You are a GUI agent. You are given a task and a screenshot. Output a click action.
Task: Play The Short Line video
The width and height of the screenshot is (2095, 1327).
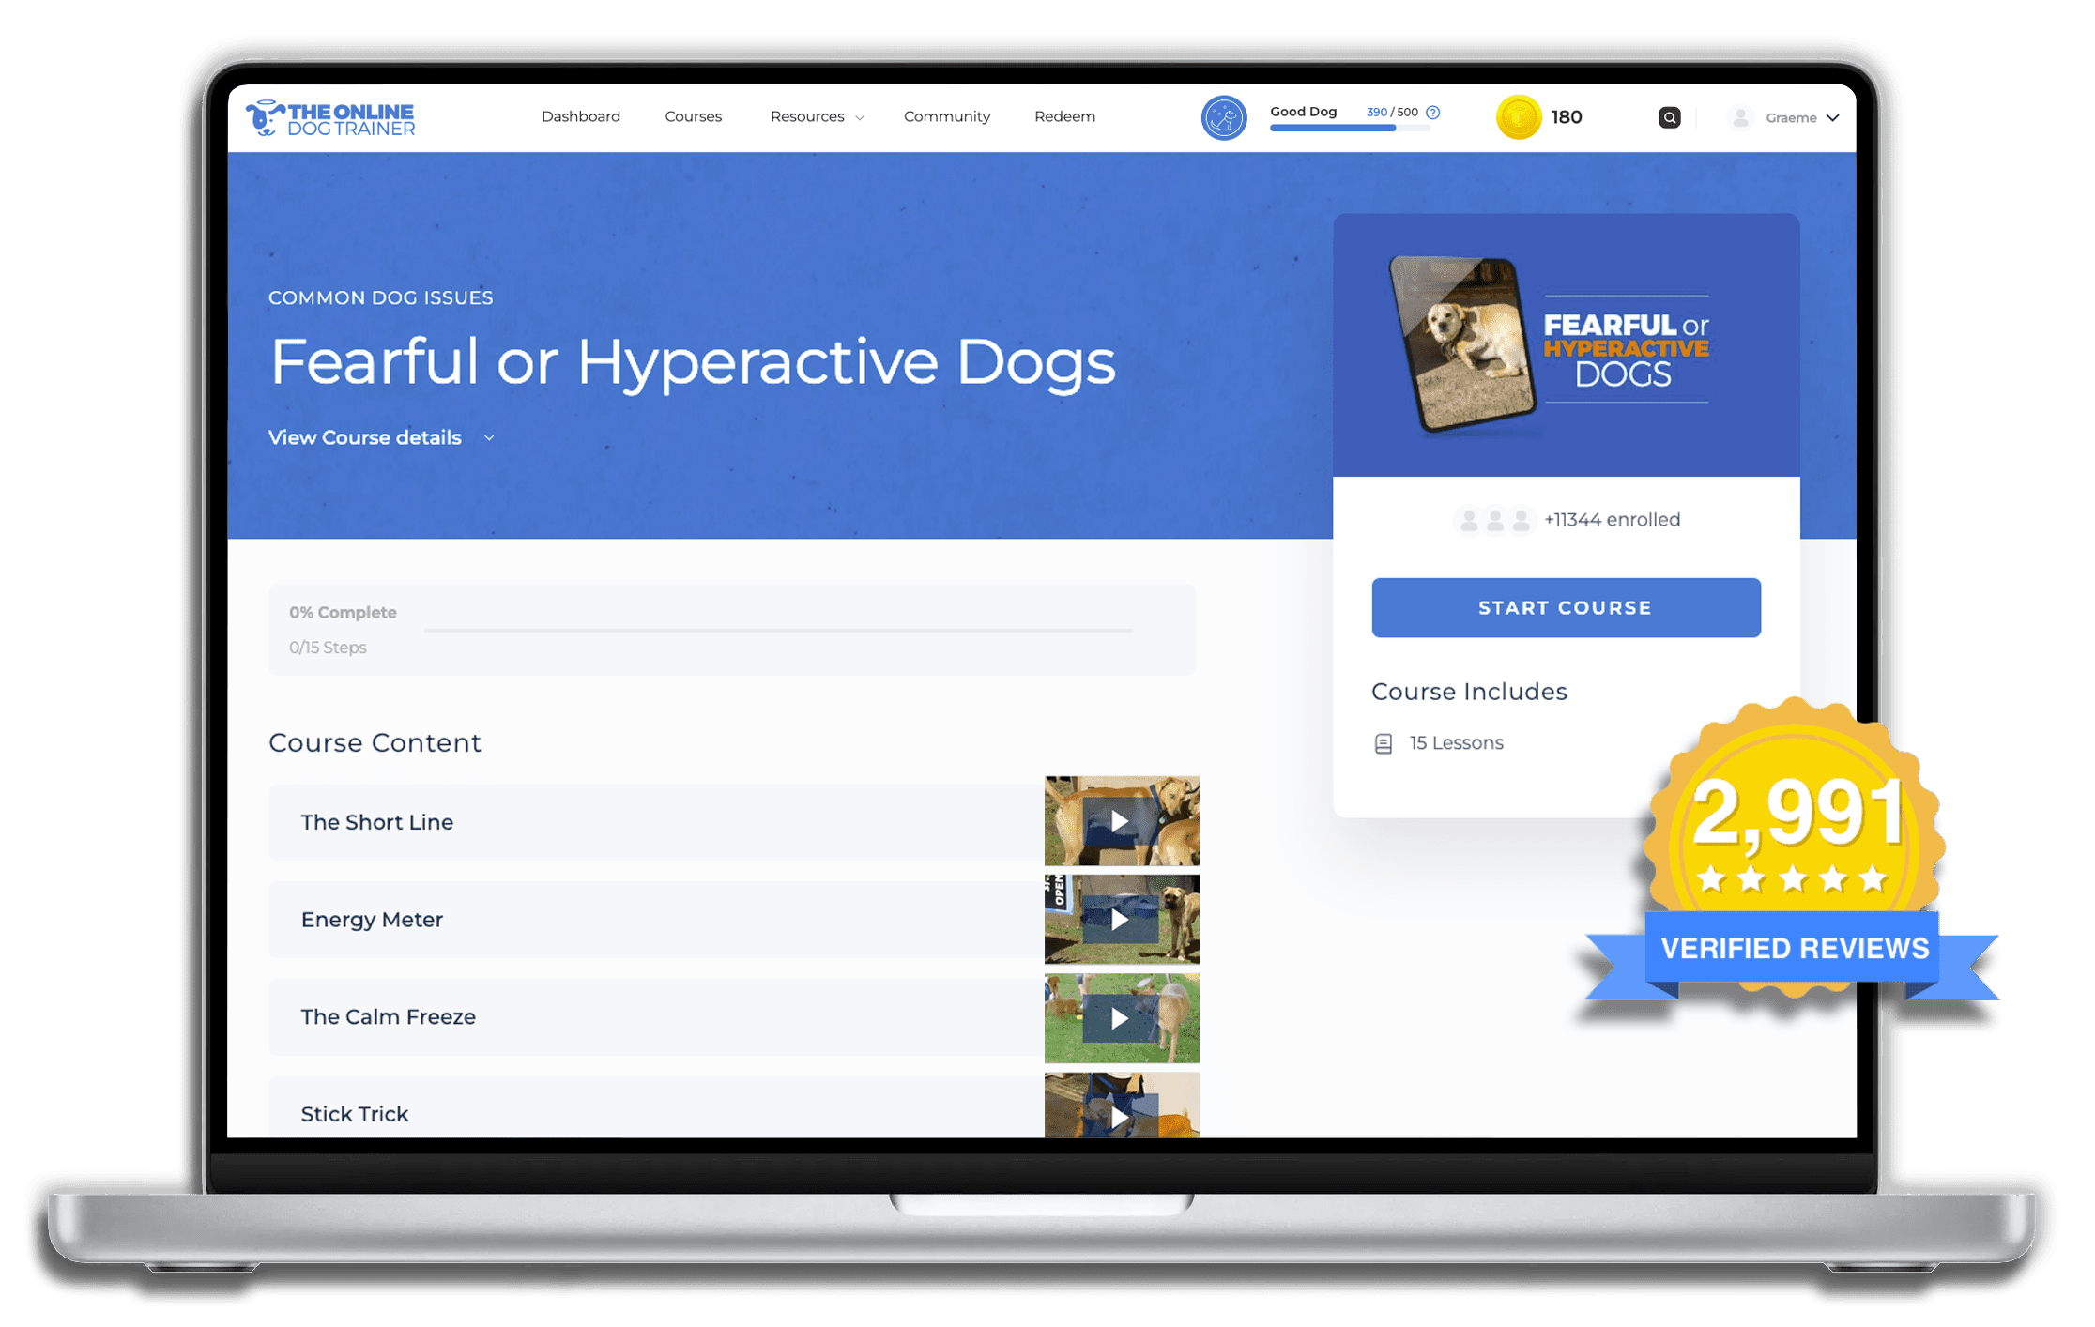[1120, 822]
